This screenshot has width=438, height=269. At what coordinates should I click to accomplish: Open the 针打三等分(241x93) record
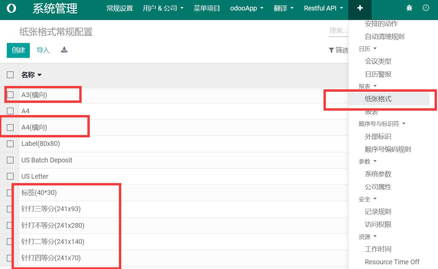tap(51, 209)
